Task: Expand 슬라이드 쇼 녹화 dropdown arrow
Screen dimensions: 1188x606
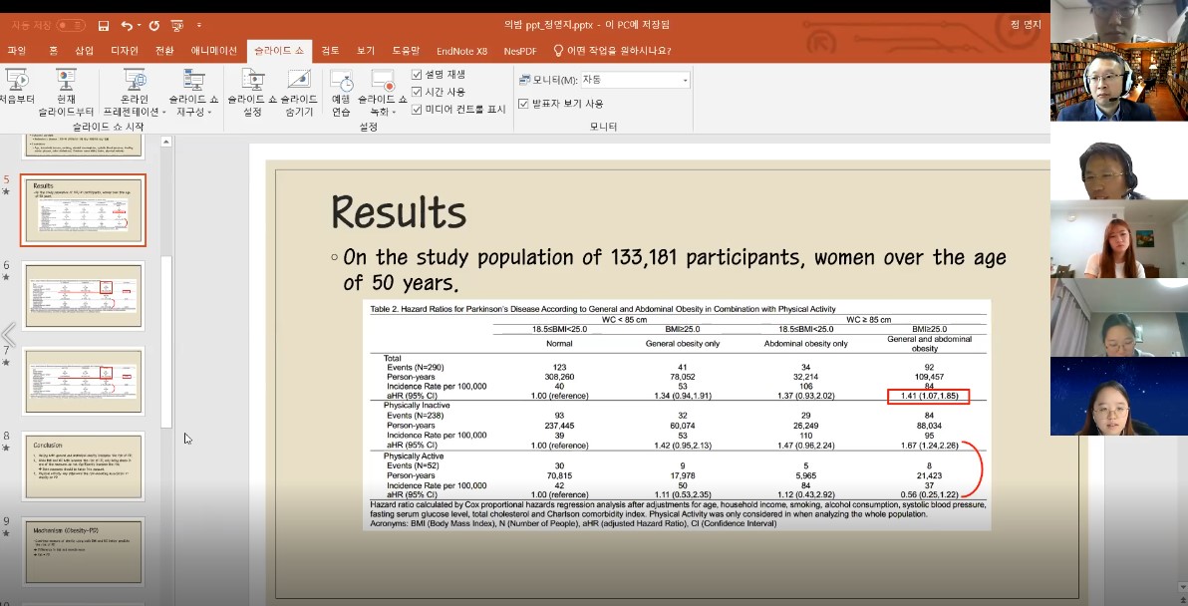Action: pos(394,112)
